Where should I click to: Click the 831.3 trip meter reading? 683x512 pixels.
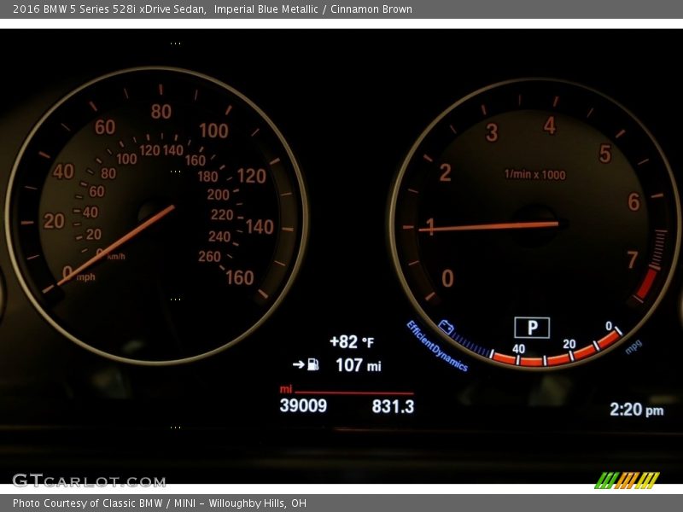[393, 407]
